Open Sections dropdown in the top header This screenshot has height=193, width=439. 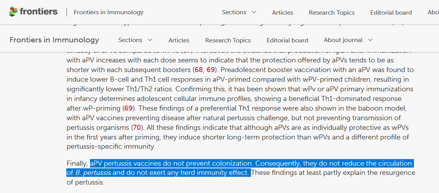point(239,12)
